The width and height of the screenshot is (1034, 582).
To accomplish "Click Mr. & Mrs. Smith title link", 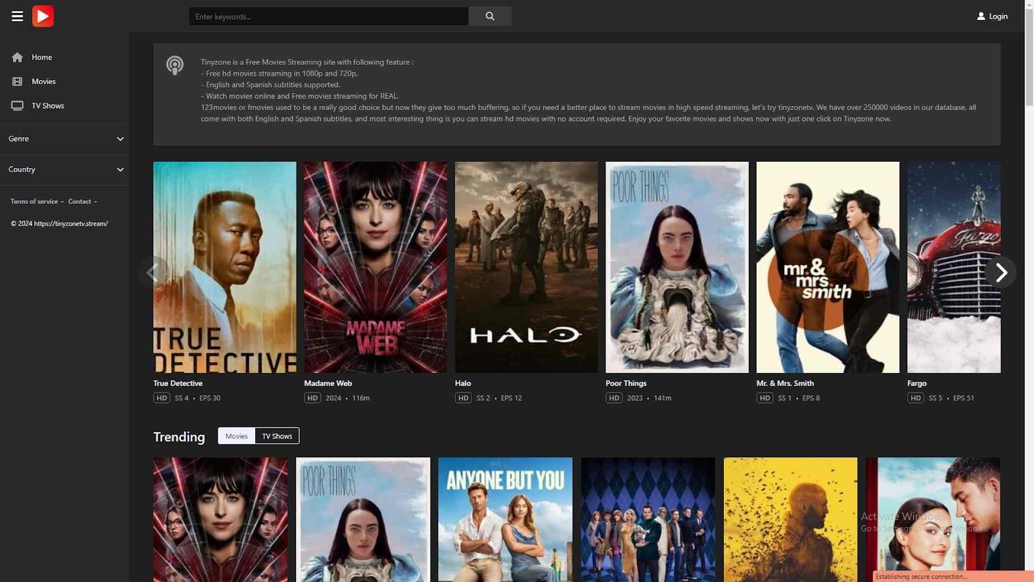I will click(x=785, y=383).
